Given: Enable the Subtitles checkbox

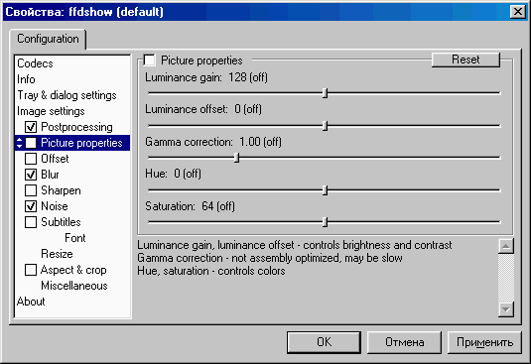Looking at the screenshot, I should click(31, 222).
